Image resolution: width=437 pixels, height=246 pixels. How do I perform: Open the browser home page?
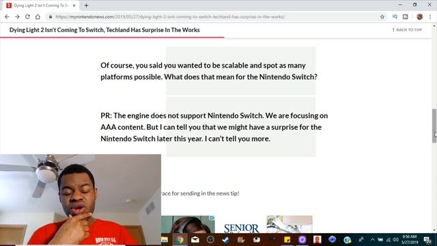pos(38,16)
